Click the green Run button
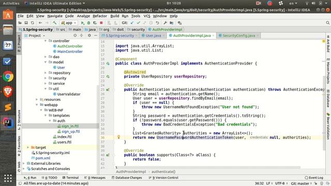This screenshot has height=186, width=331. click(x=83, y=23)
